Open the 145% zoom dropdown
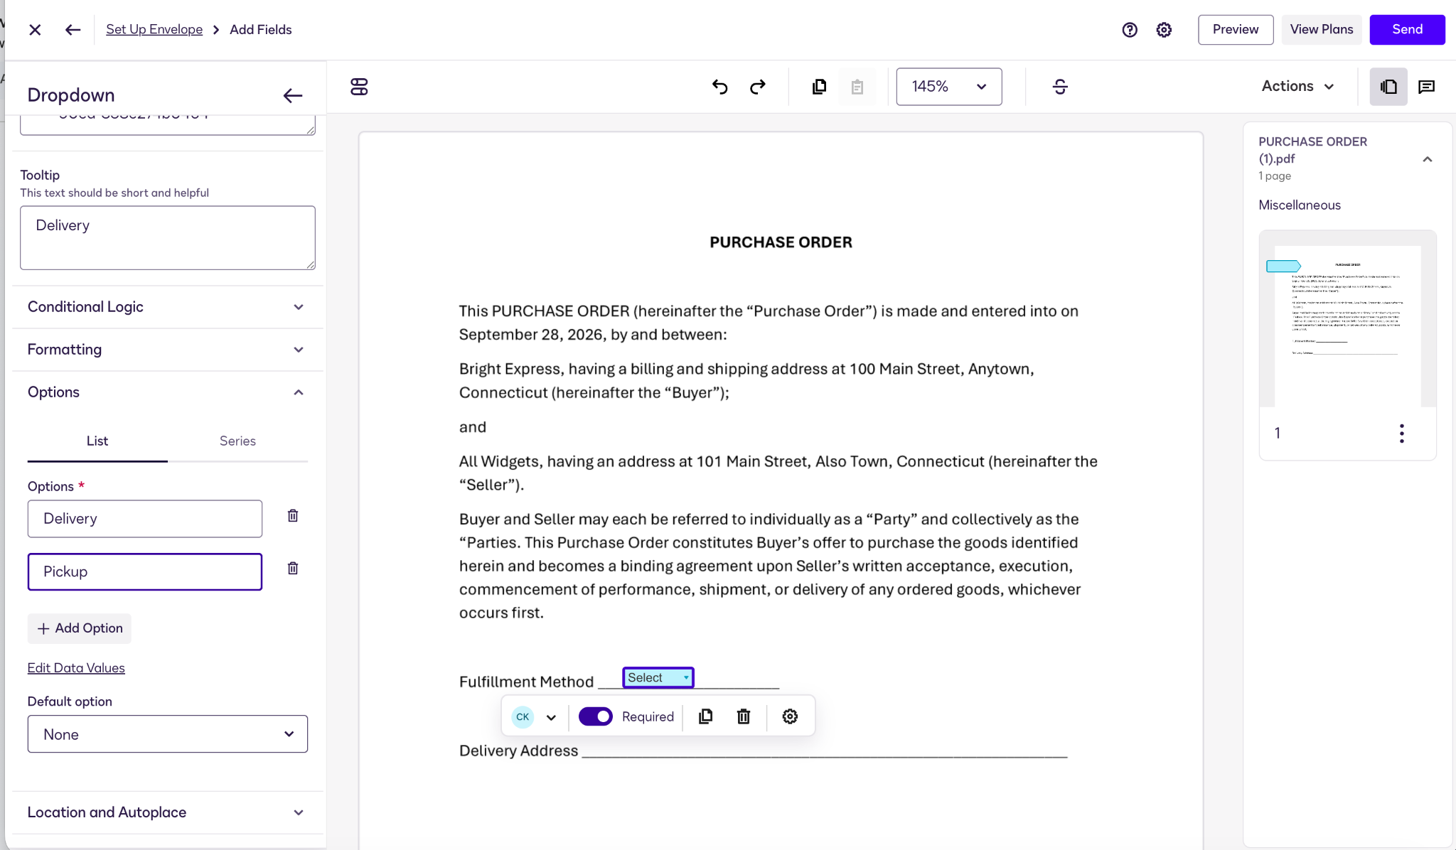This screenshot has height=850, width=1456. pos(949,87)
